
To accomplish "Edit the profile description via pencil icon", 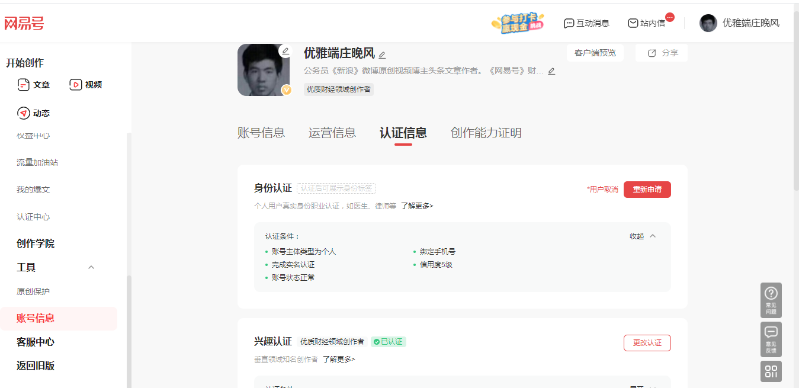I will tap(551, 71).
